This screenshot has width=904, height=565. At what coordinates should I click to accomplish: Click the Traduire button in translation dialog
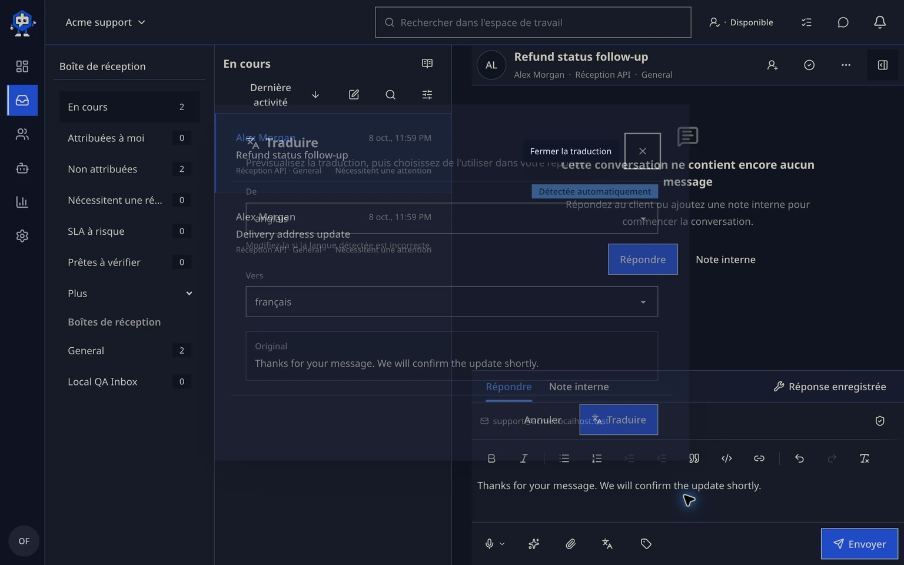coord(619,420)
